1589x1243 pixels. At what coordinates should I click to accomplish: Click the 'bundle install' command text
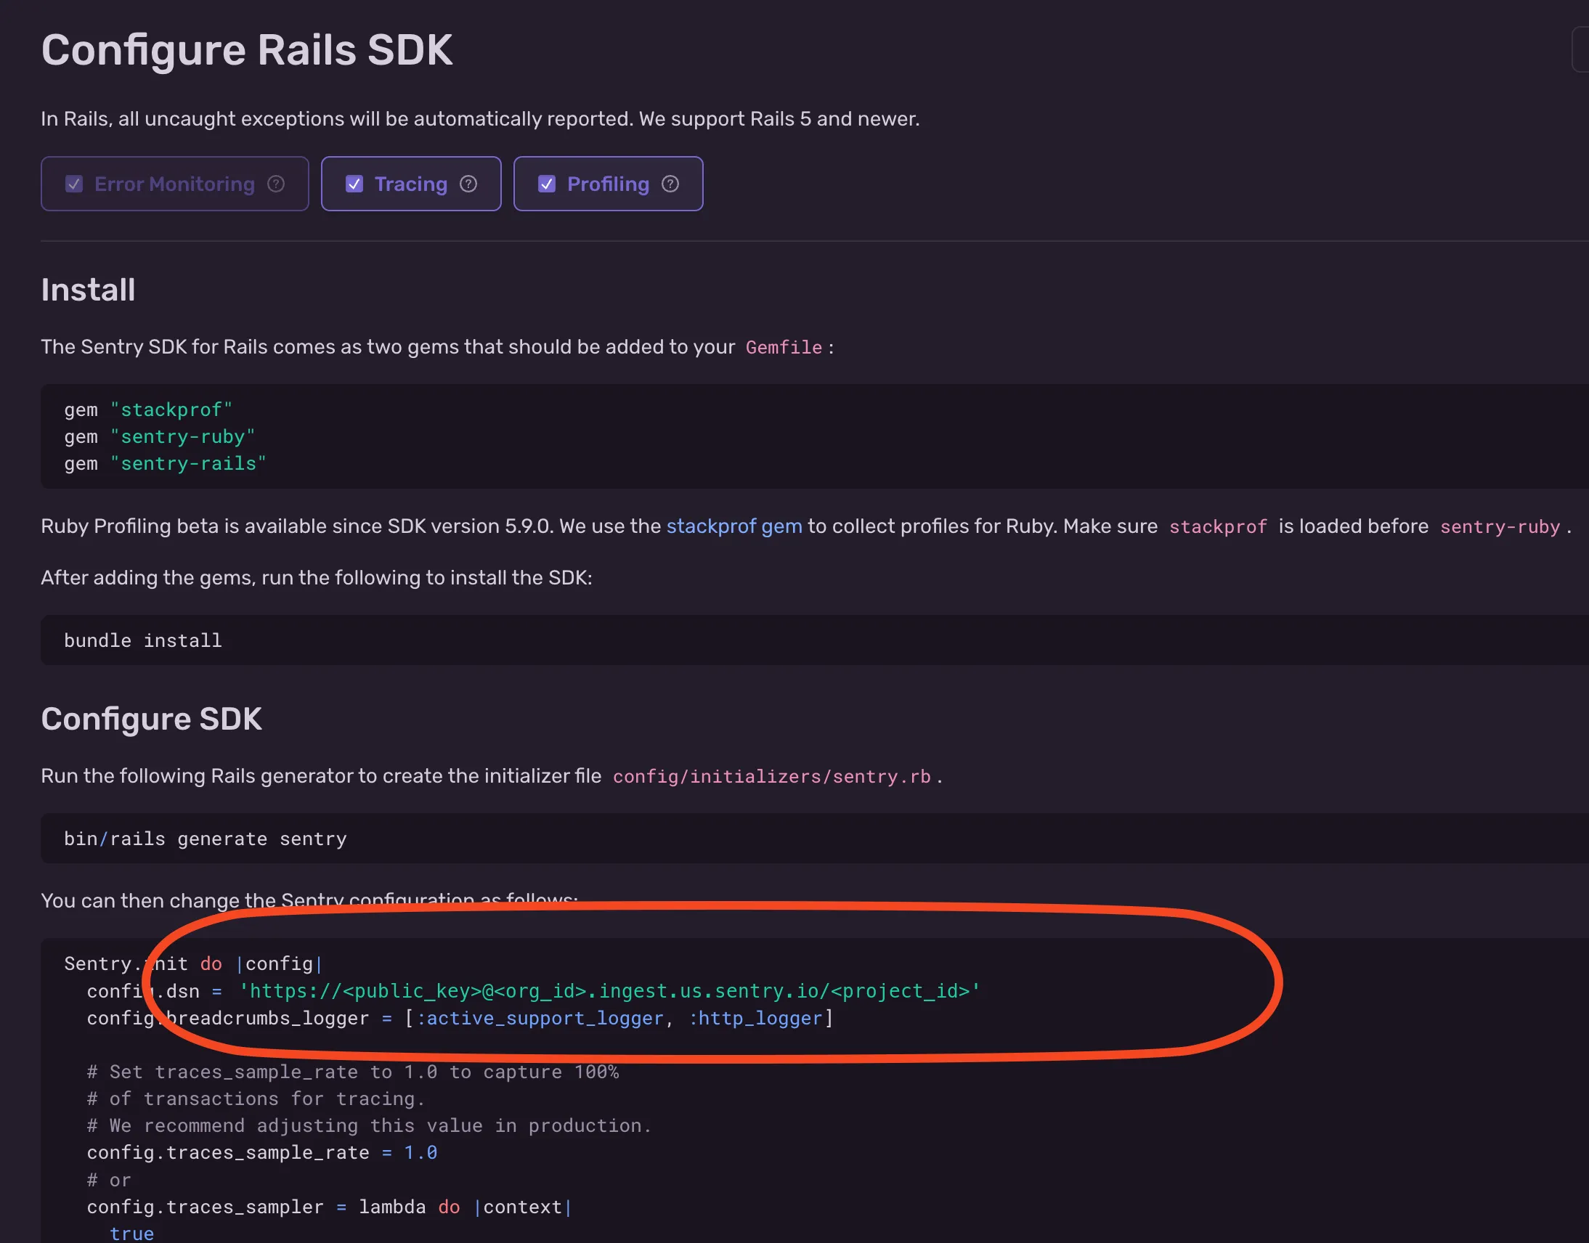click(142, 640)
